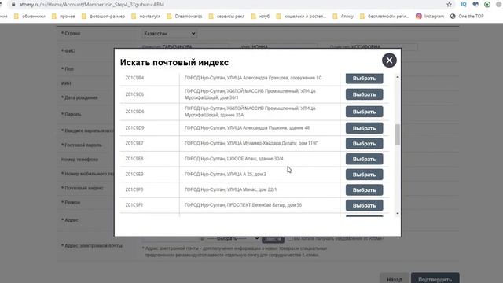Image resolution: width=503 pixels, height=283 pixels.
Task: Click the scroll-down arrow of the results list
Action: 398,213
